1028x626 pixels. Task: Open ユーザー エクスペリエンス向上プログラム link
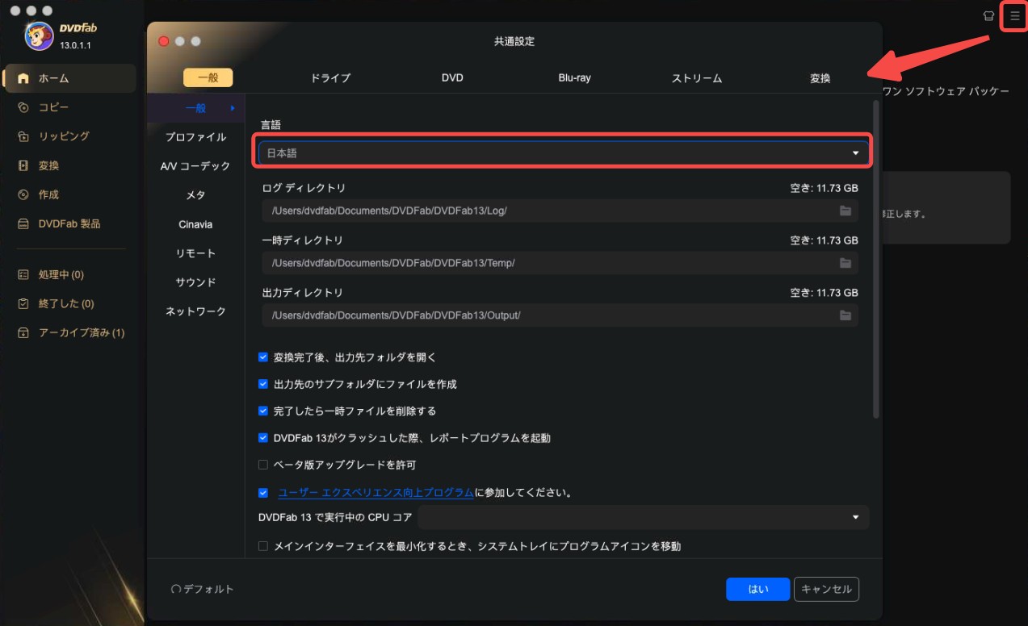pyautogui.click(x=376, y=492)
